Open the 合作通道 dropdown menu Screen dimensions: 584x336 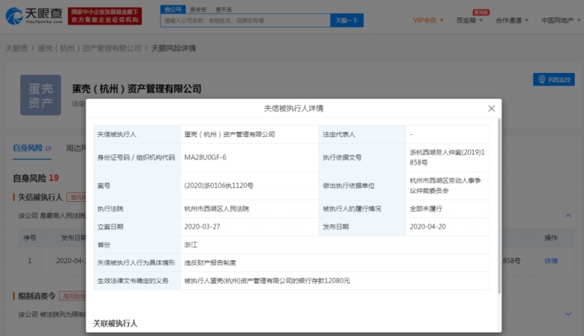(512, 20)
